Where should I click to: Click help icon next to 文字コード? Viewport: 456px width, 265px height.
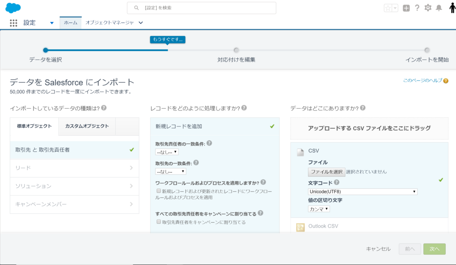337,183
